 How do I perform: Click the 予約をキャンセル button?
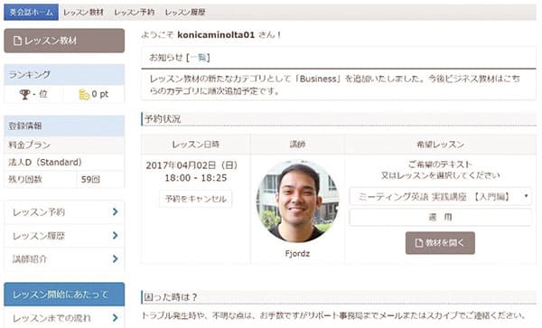pyautogui.click(x=196, y=199)
